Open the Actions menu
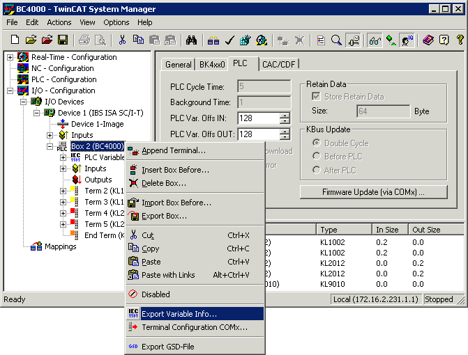The height and width of the screenshot is (355, 468). pyautogui.click(x=59, y=22)
